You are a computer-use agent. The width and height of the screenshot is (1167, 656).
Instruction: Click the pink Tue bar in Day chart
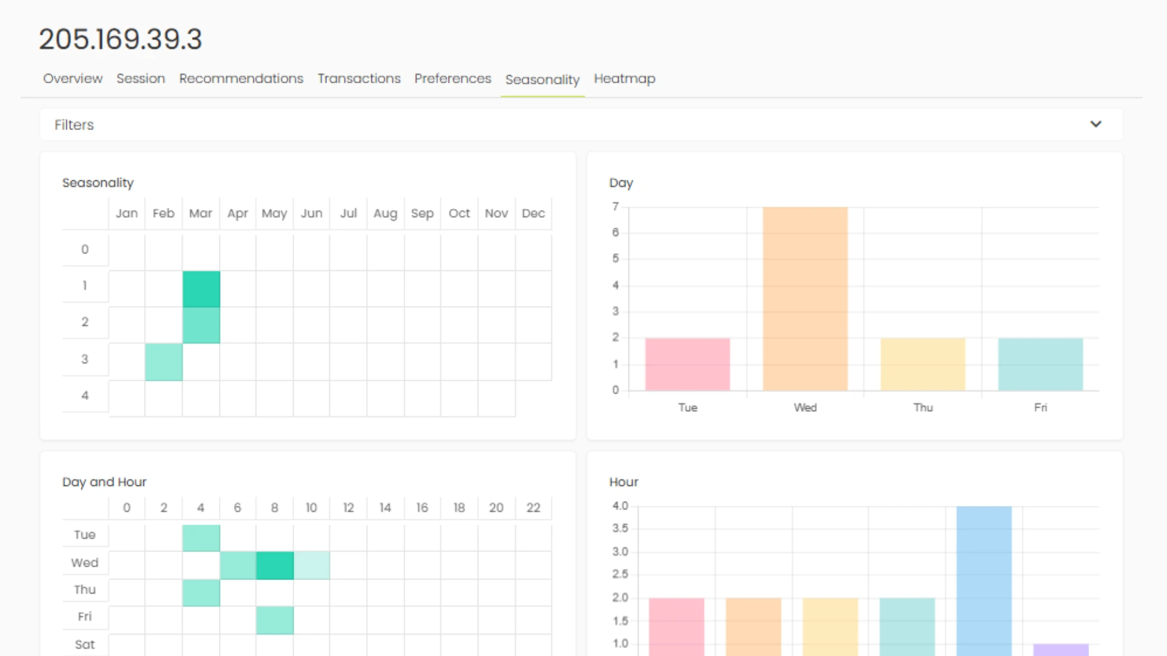click(687, 364)
